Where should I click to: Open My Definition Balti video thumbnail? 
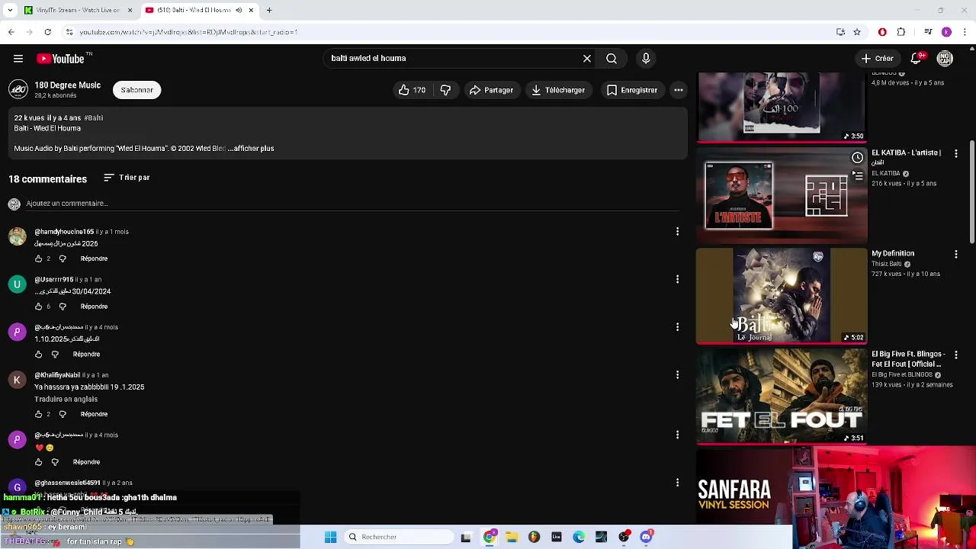pyautogui.click(x=782, y=296)
